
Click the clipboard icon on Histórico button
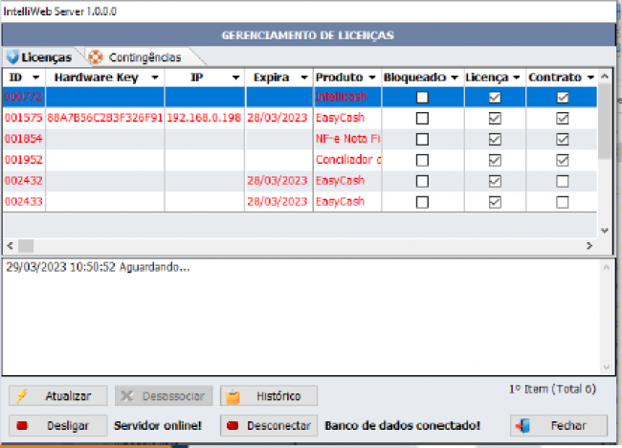233,396
